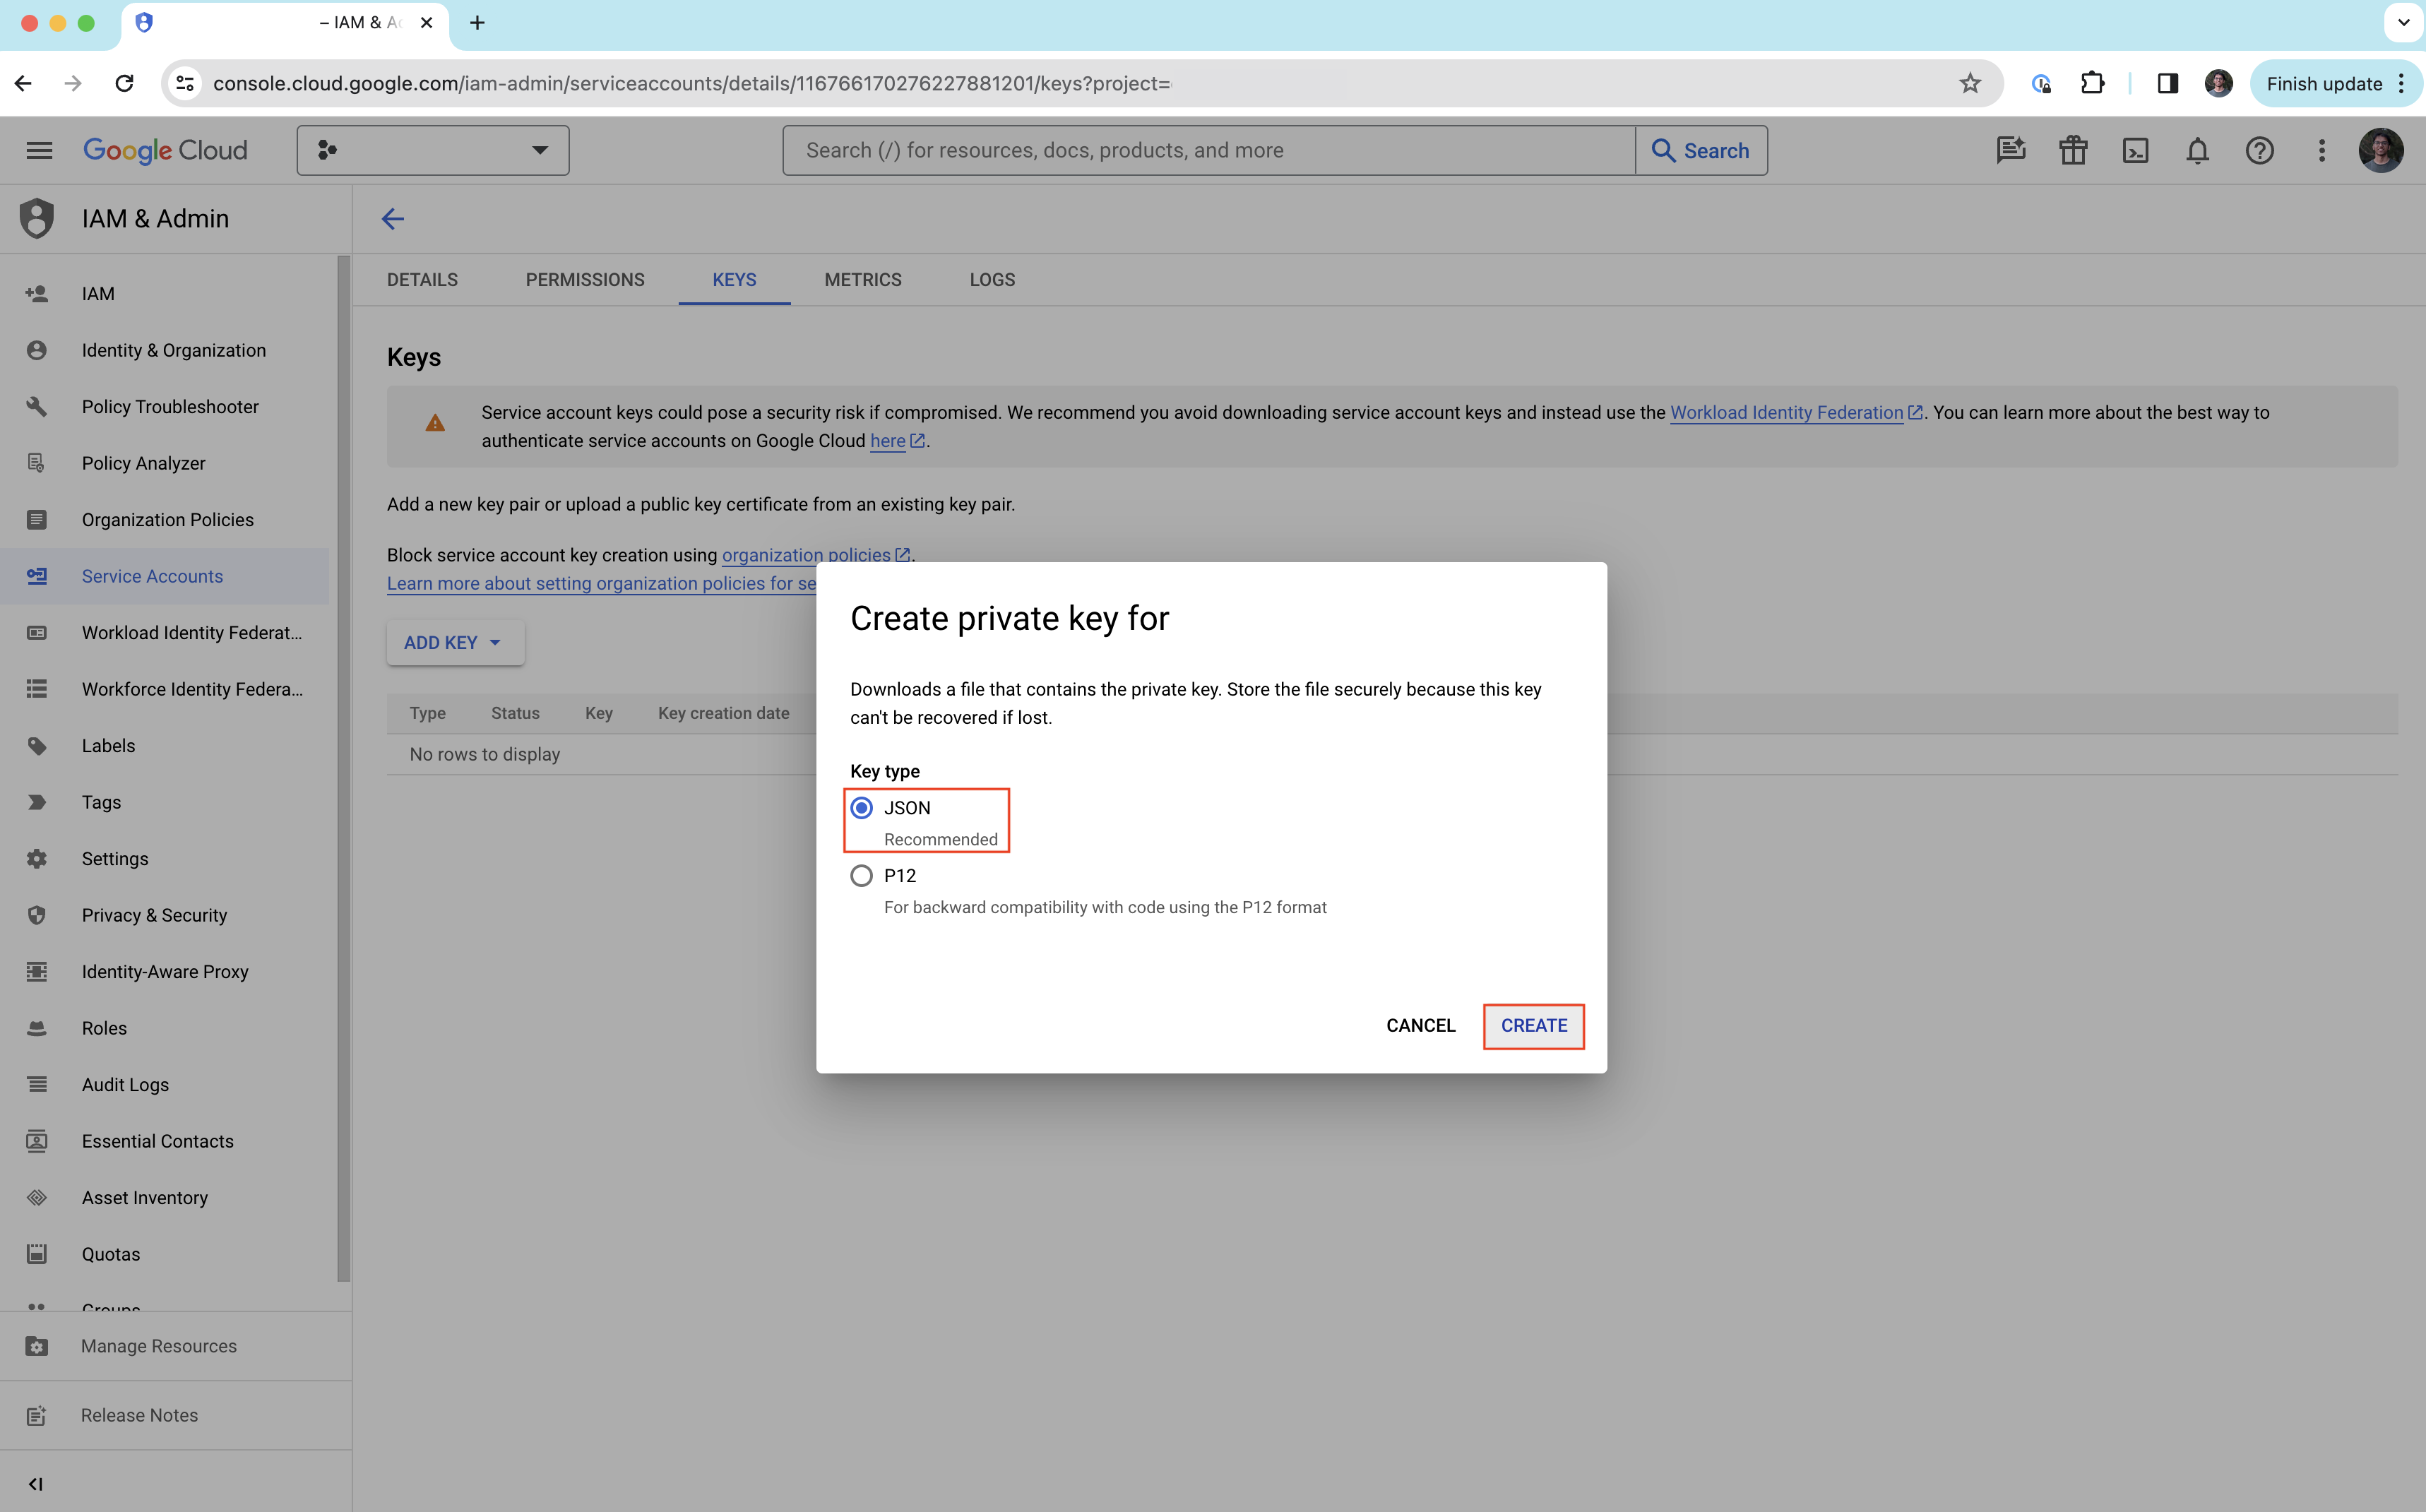This screenshot has height=1512, width=2426.
Task: Open the 'here' authentication link
Action: tap(896, 441)
